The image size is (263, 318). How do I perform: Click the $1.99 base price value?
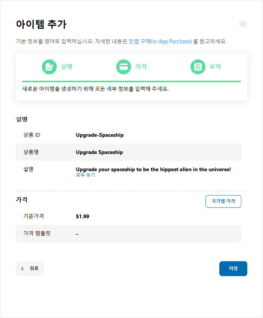(83, 216)
